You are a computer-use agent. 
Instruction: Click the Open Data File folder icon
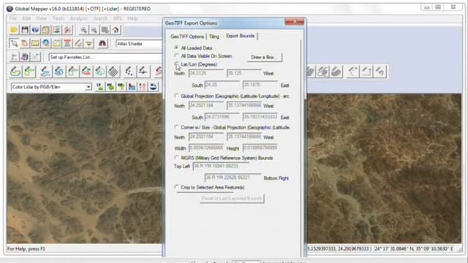14,30
